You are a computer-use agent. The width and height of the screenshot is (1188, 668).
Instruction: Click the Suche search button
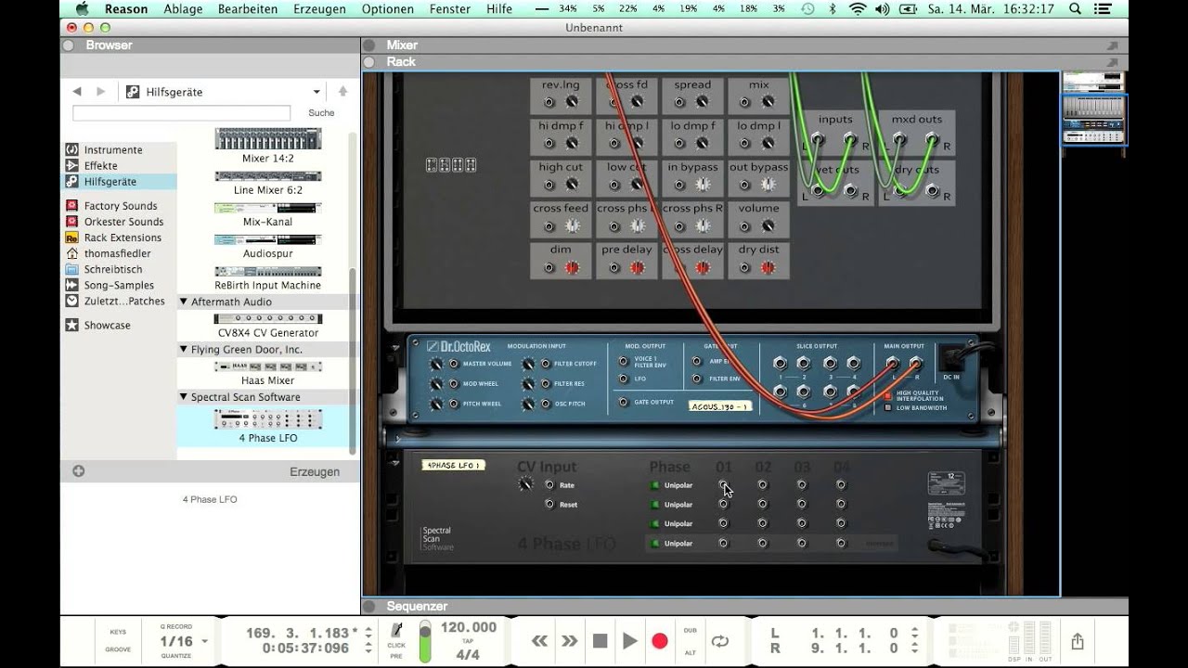321,113
